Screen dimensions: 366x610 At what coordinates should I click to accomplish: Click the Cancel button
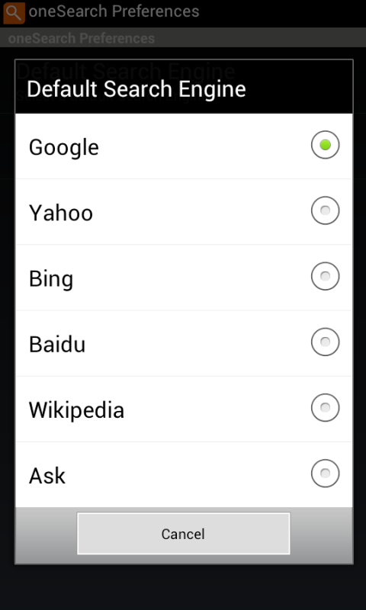tap(183, 533)
